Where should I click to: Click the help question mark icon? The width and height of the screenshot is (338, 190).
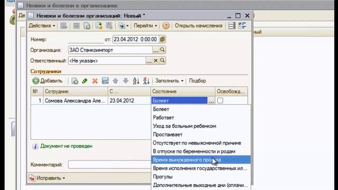[166, 26]
